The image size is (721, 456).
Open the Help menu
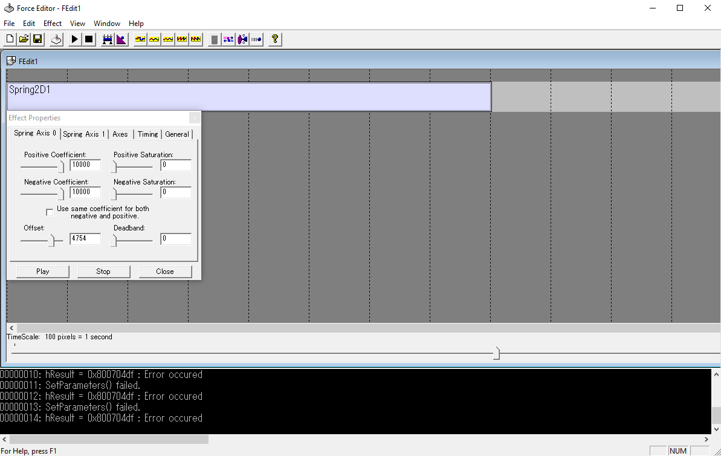[x=136, y=24]
